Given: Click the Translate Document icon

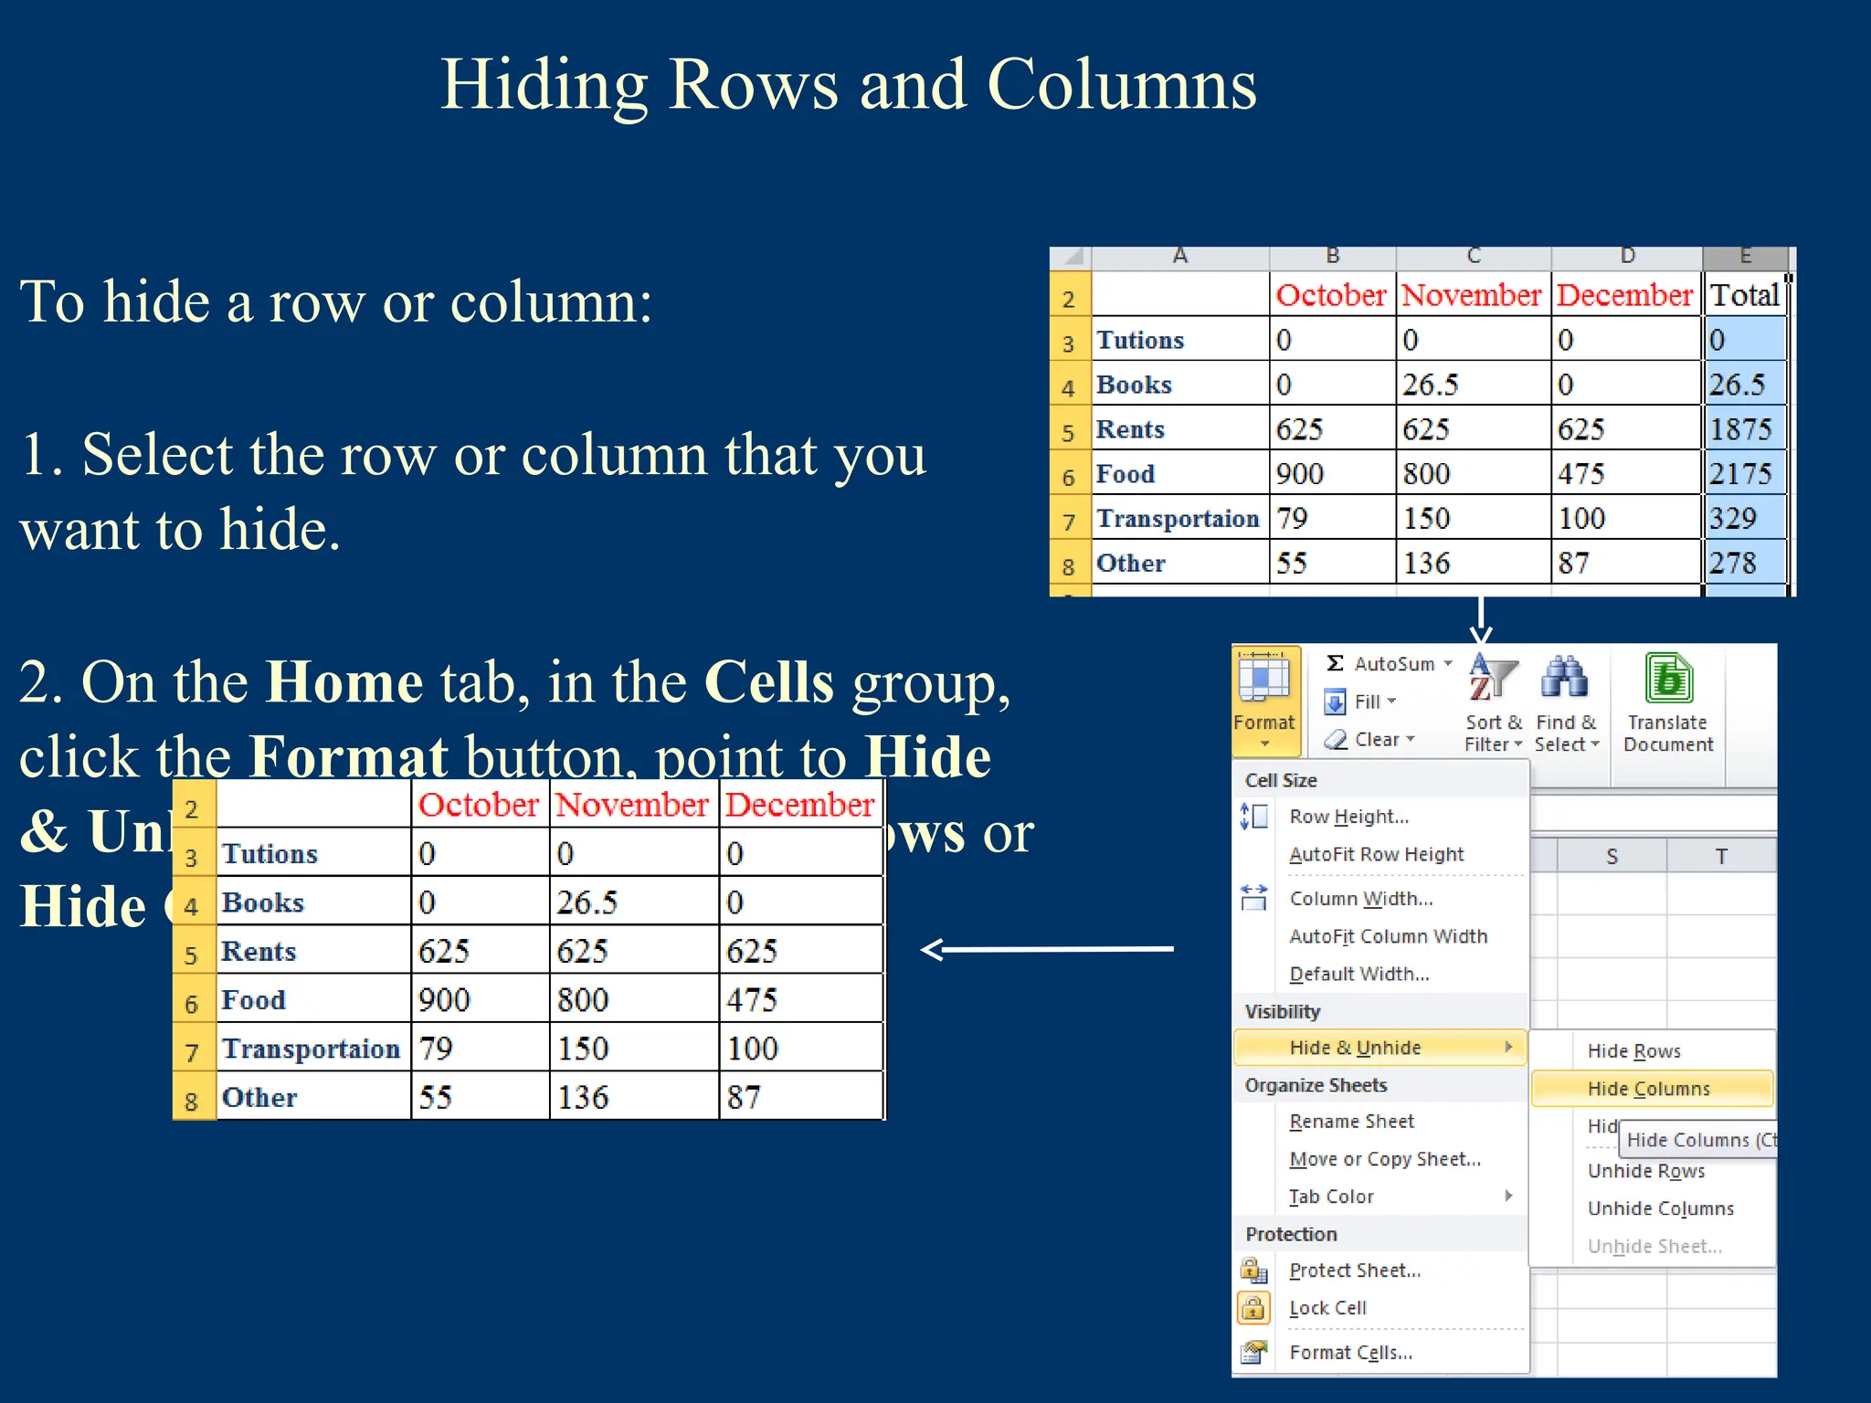Looking at the screenshot, I should tap(1668, 680).
